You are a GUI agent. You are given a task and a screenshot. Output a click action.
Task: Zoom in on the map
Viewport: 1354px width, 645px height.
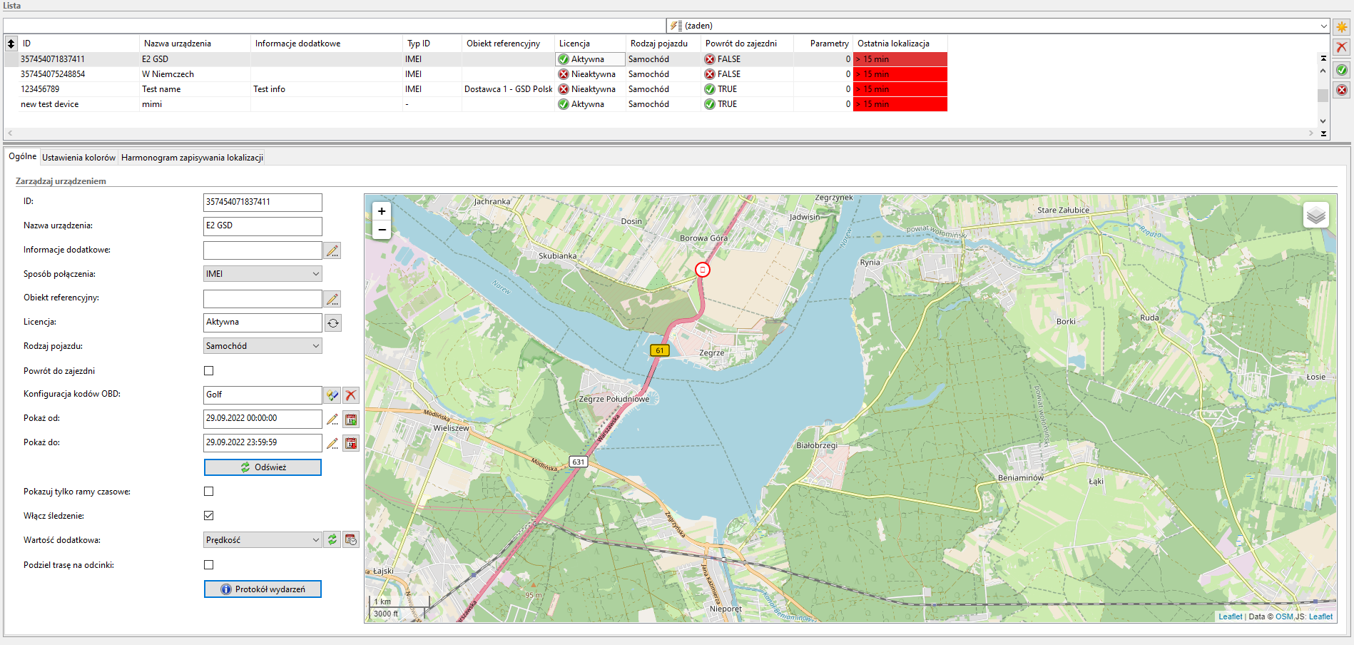click(x=382, y=211)
